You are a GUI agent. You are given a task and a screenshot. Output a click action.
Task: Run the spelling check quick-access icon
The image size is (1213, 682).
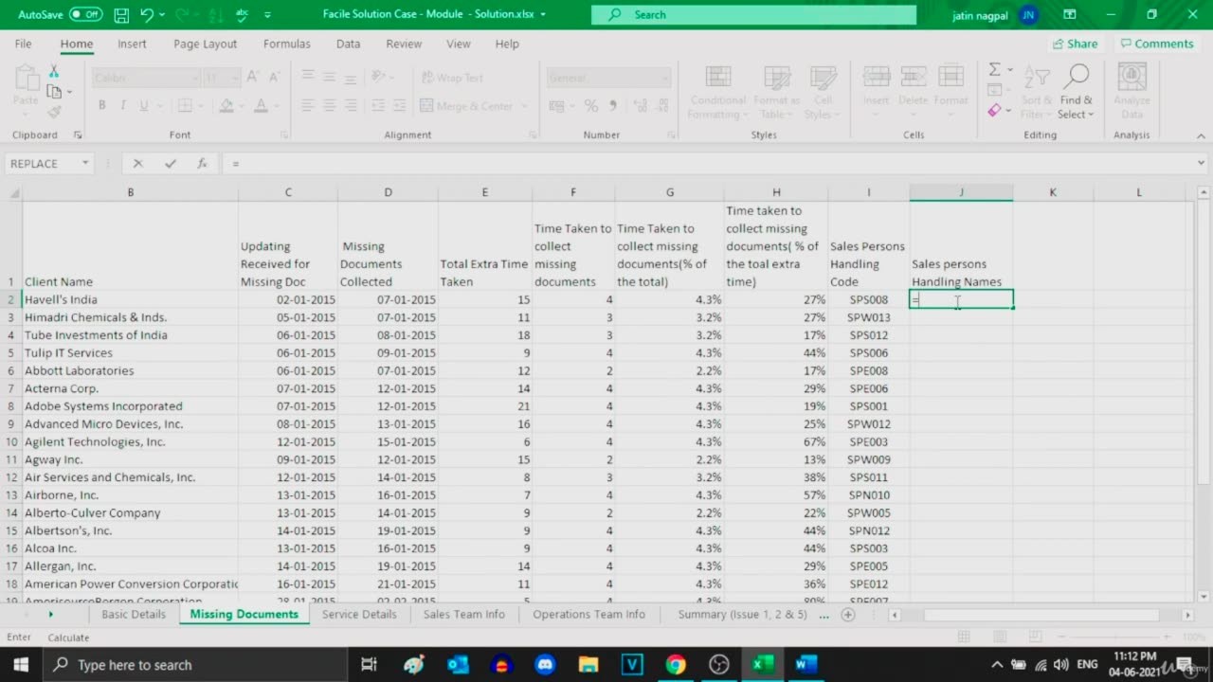[x=242, y=14]
